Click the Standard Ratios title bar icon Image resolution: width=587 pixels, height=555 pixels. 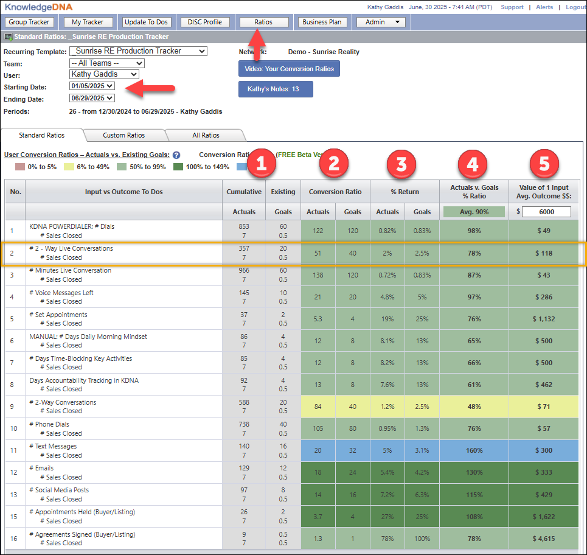[x=8, y=37]
